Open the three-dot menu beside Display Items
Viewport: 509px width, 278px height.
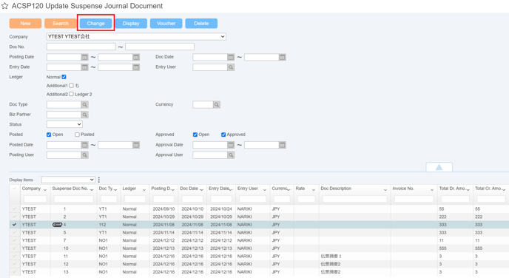pos(99,180)
